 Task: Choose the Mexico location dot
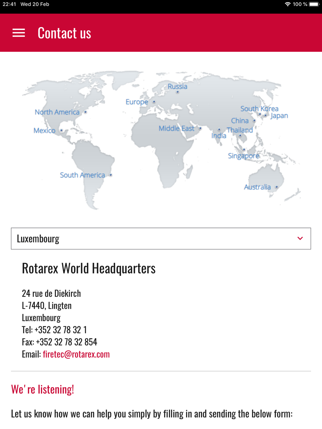tap(61, 130)
